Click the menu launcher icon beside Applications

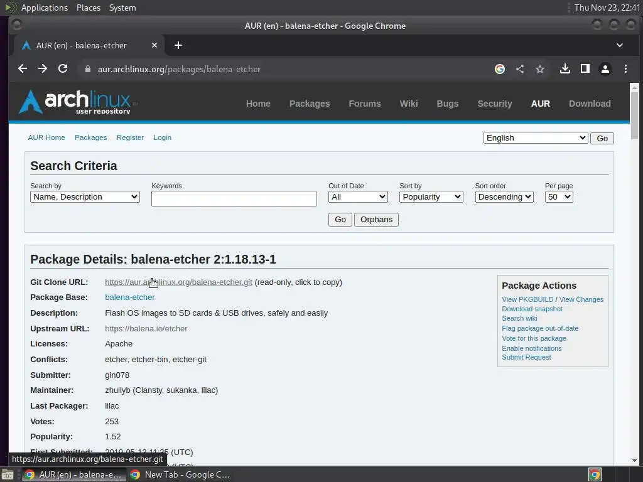(x=10, y=8)
